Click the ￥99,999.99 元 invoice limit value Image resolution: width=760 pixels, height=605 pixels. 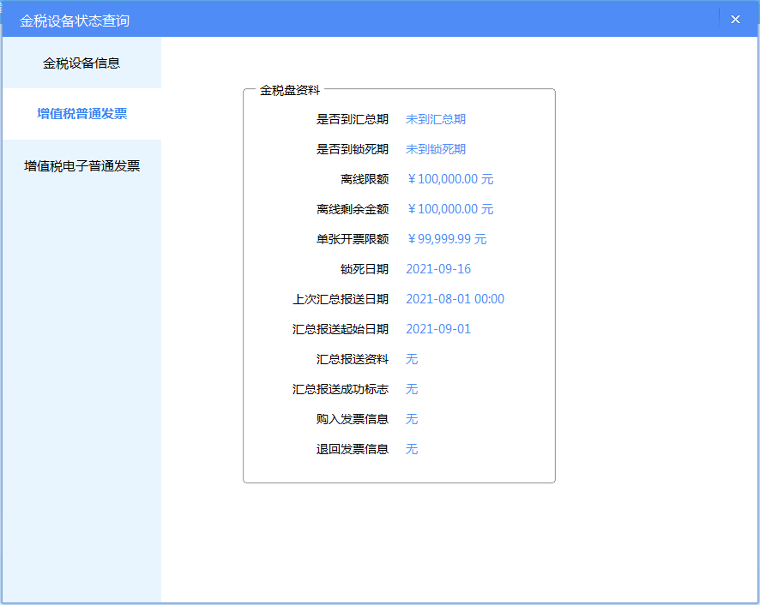tap(446, 239)
